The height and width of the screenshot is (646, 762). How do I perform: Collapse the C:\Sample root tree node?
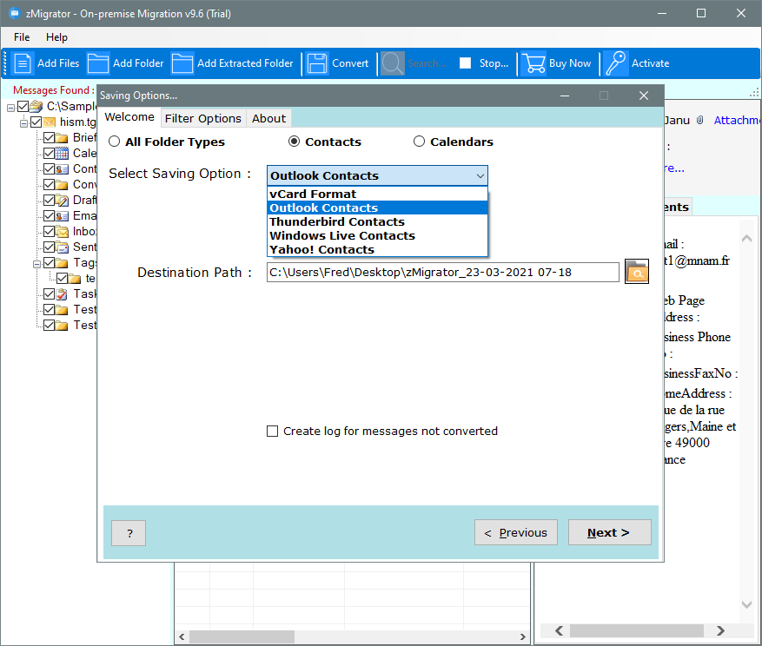point(10,108)
